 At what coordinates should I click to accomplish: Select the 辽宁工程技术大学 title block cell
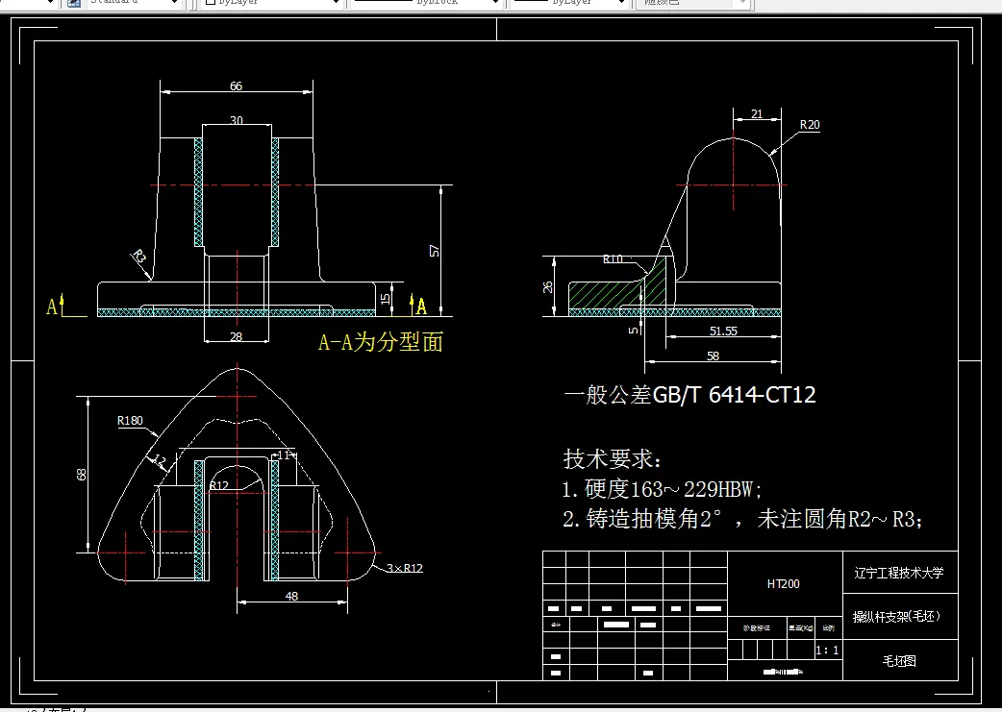point(899,573)
